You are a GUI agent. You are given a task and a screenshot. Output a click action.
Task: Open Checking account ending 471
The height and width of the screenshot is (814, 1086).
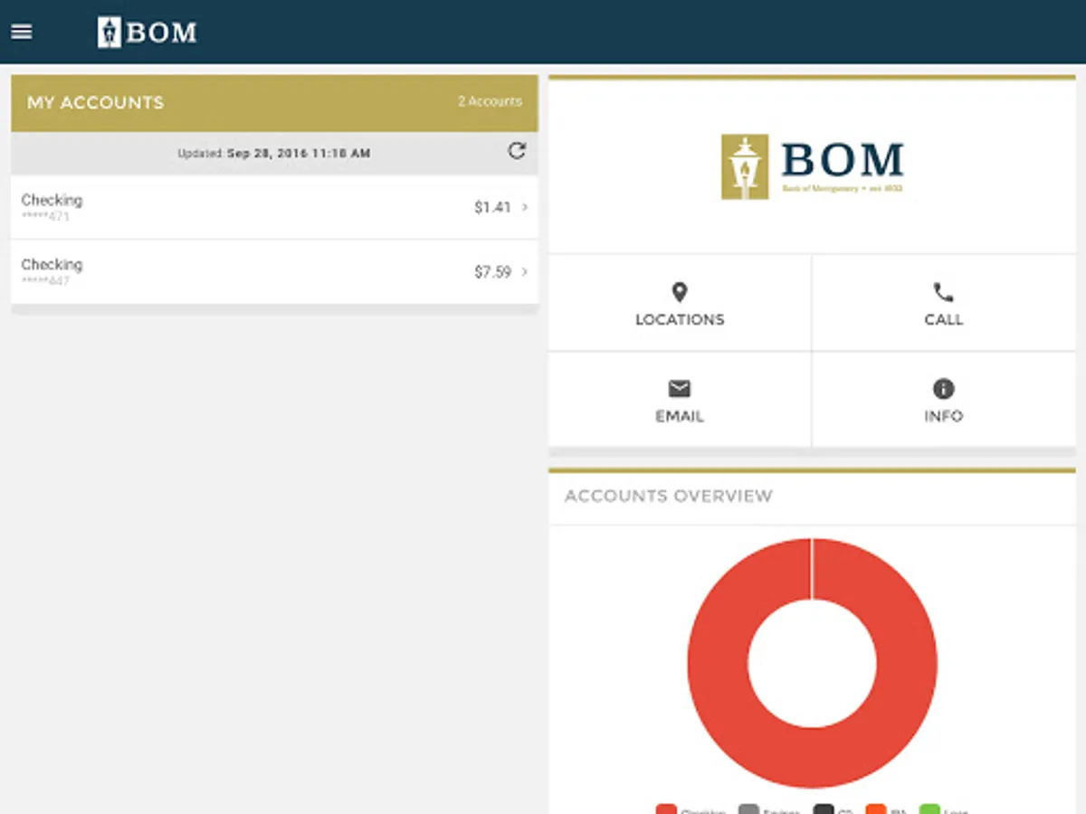274,207
